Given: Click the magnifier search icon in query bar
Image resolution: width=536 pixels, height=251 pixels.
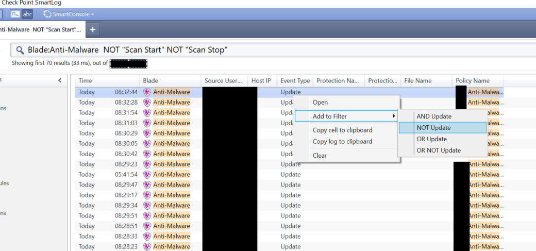Looking at the screenshot, I should (20, 51).
